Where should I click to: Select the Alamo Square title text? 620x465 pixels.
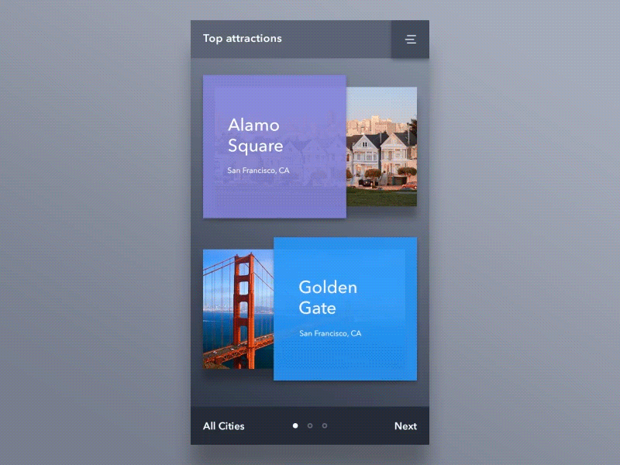(x=254, y=136)
